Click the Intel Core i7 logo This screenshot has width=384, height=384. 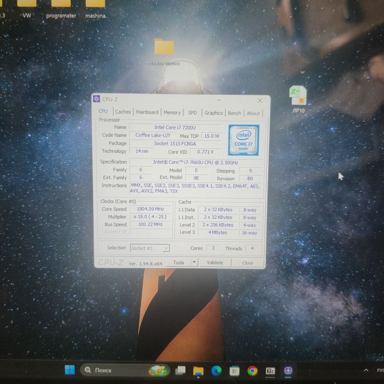point(244,140)
